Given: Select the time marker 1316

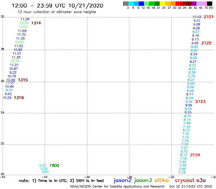Looking at the screenshot, I should tap(19, 98).
